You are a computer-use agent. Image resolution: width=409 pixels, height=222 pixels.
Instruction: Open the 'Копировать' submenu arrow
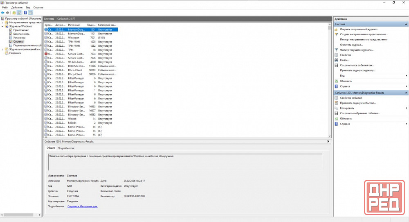click(406, 108)
